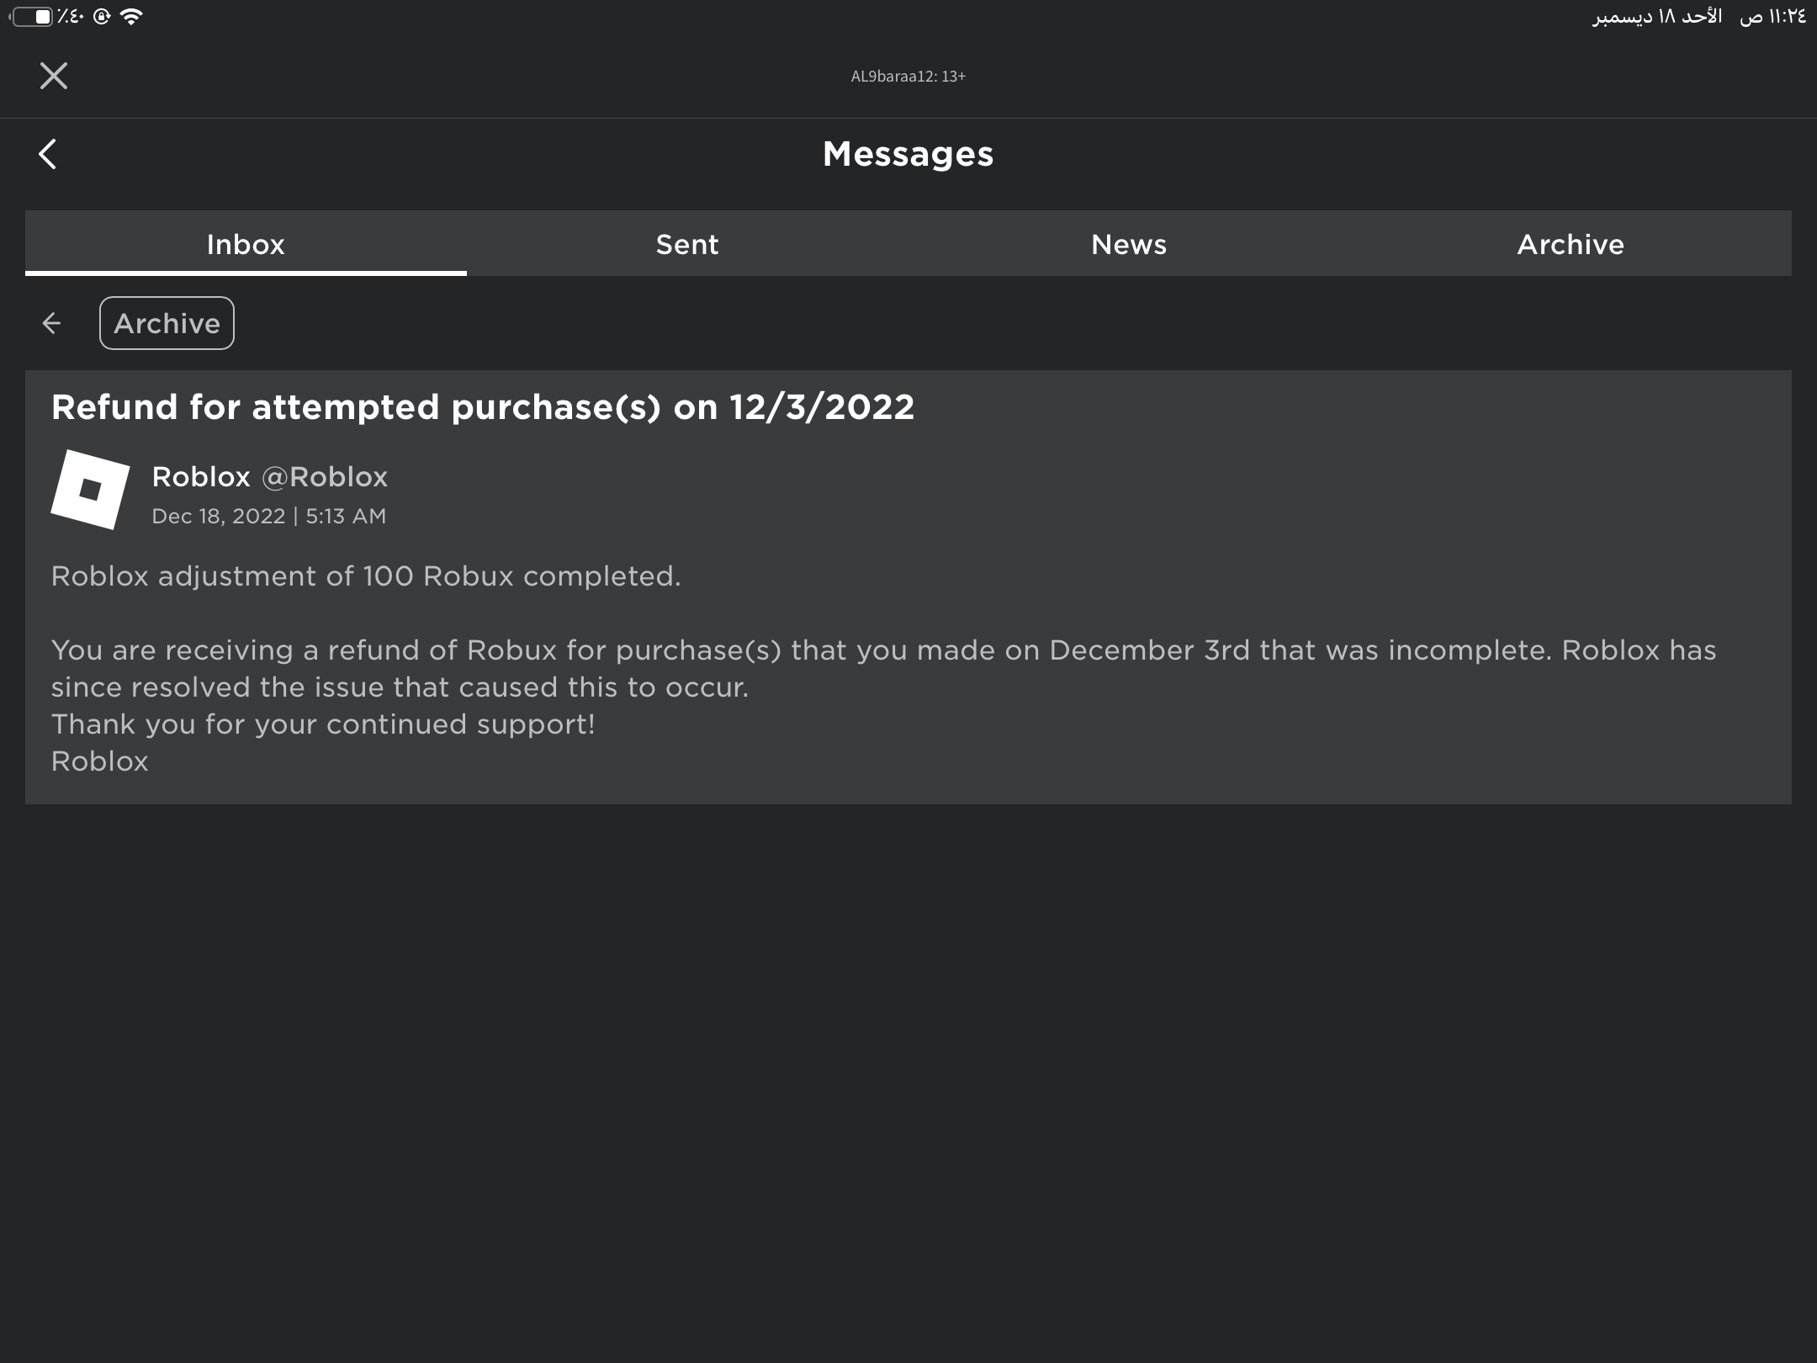
Task: Switch to the Sent tab
Action: (x=686, y=244)
